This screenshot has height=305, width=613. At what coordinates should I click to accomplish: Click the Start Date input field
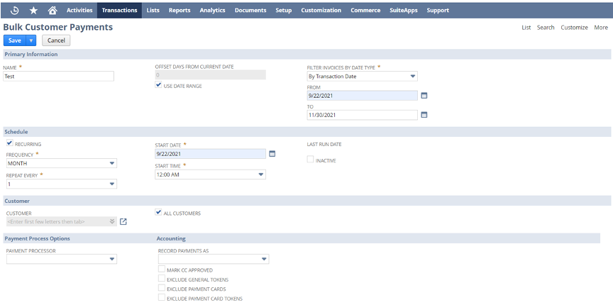coord(210,154)
